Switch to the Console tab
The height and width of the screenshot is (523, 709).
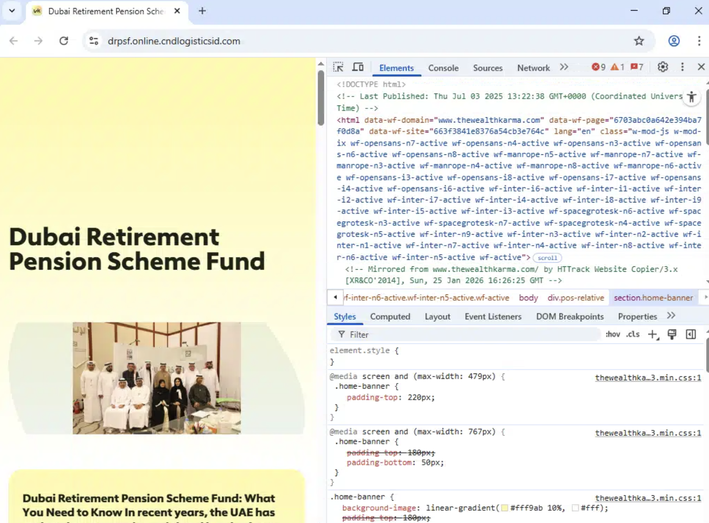coord(443,68)
